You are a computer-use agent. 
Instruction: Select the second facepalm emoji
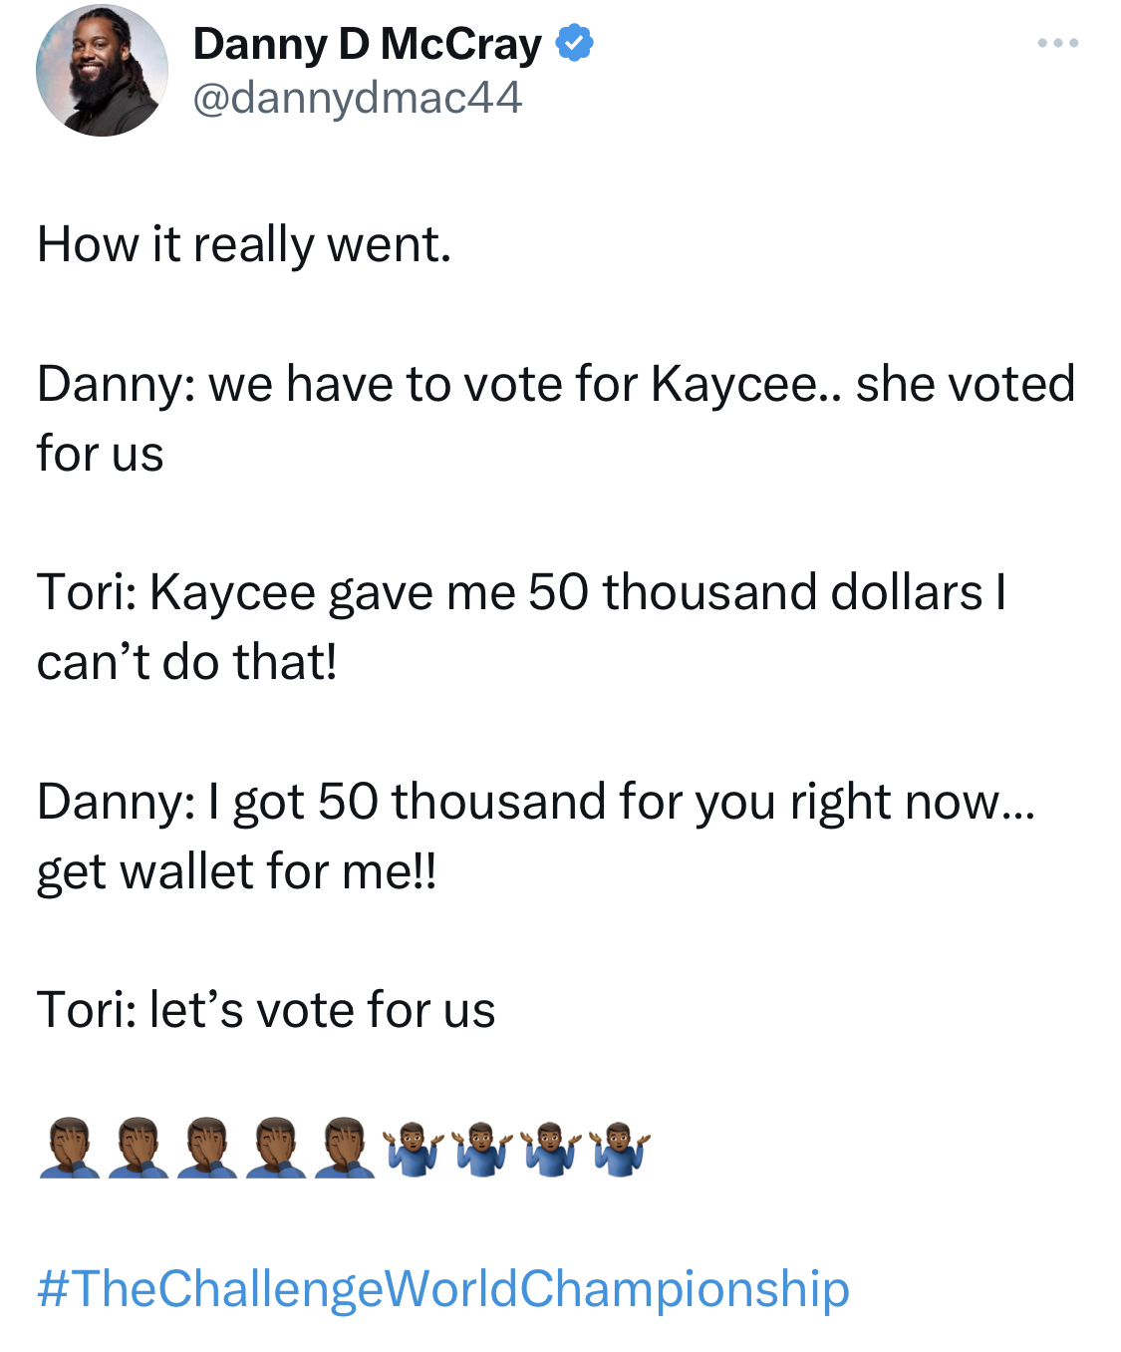pos(139,1148)
